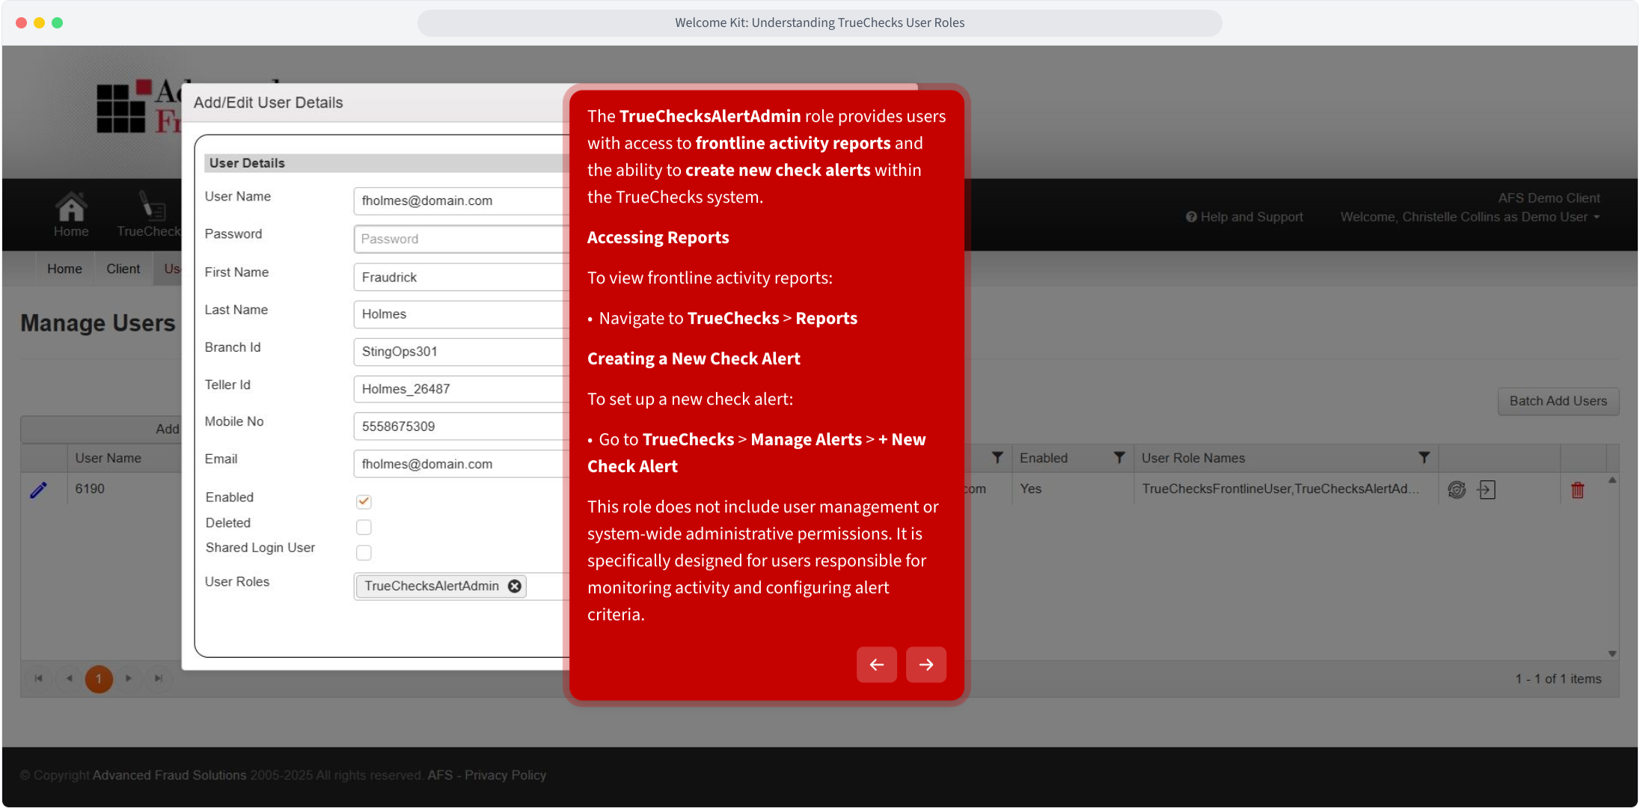Open the filter for the Enabled column

click(1119, 458)
